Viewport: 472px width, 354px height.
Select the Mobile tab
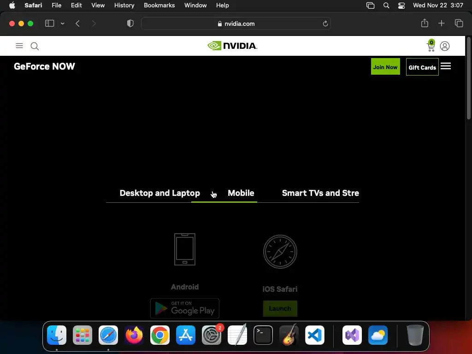241,193
